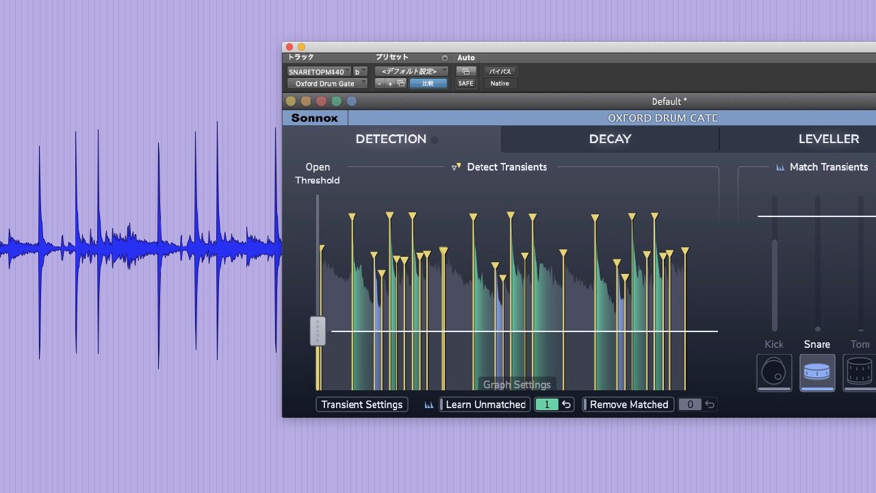Open Transient Settings
The image size is (876, 493).
361,405
